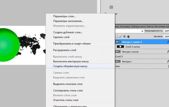Click Выключить слой-маску menu entry
Image resolution: width=169 pixels, height=107 pixels.
click(67, 56)
